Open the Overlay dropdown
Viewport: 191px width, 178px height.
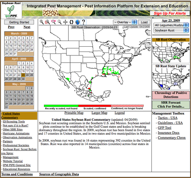(x=125, y=22)
